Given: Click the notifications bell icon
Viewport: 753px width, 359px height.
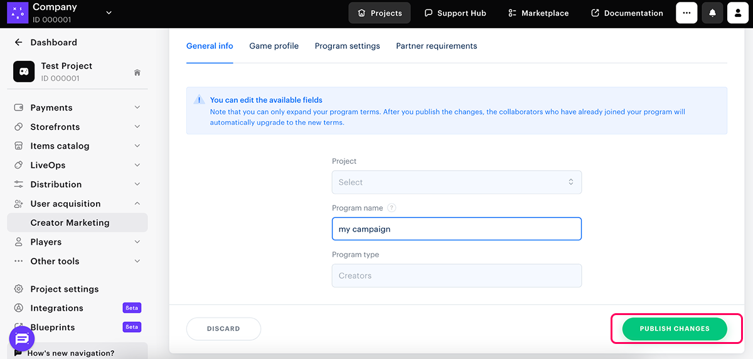Looking at the screenshot, I should point(712,13).
